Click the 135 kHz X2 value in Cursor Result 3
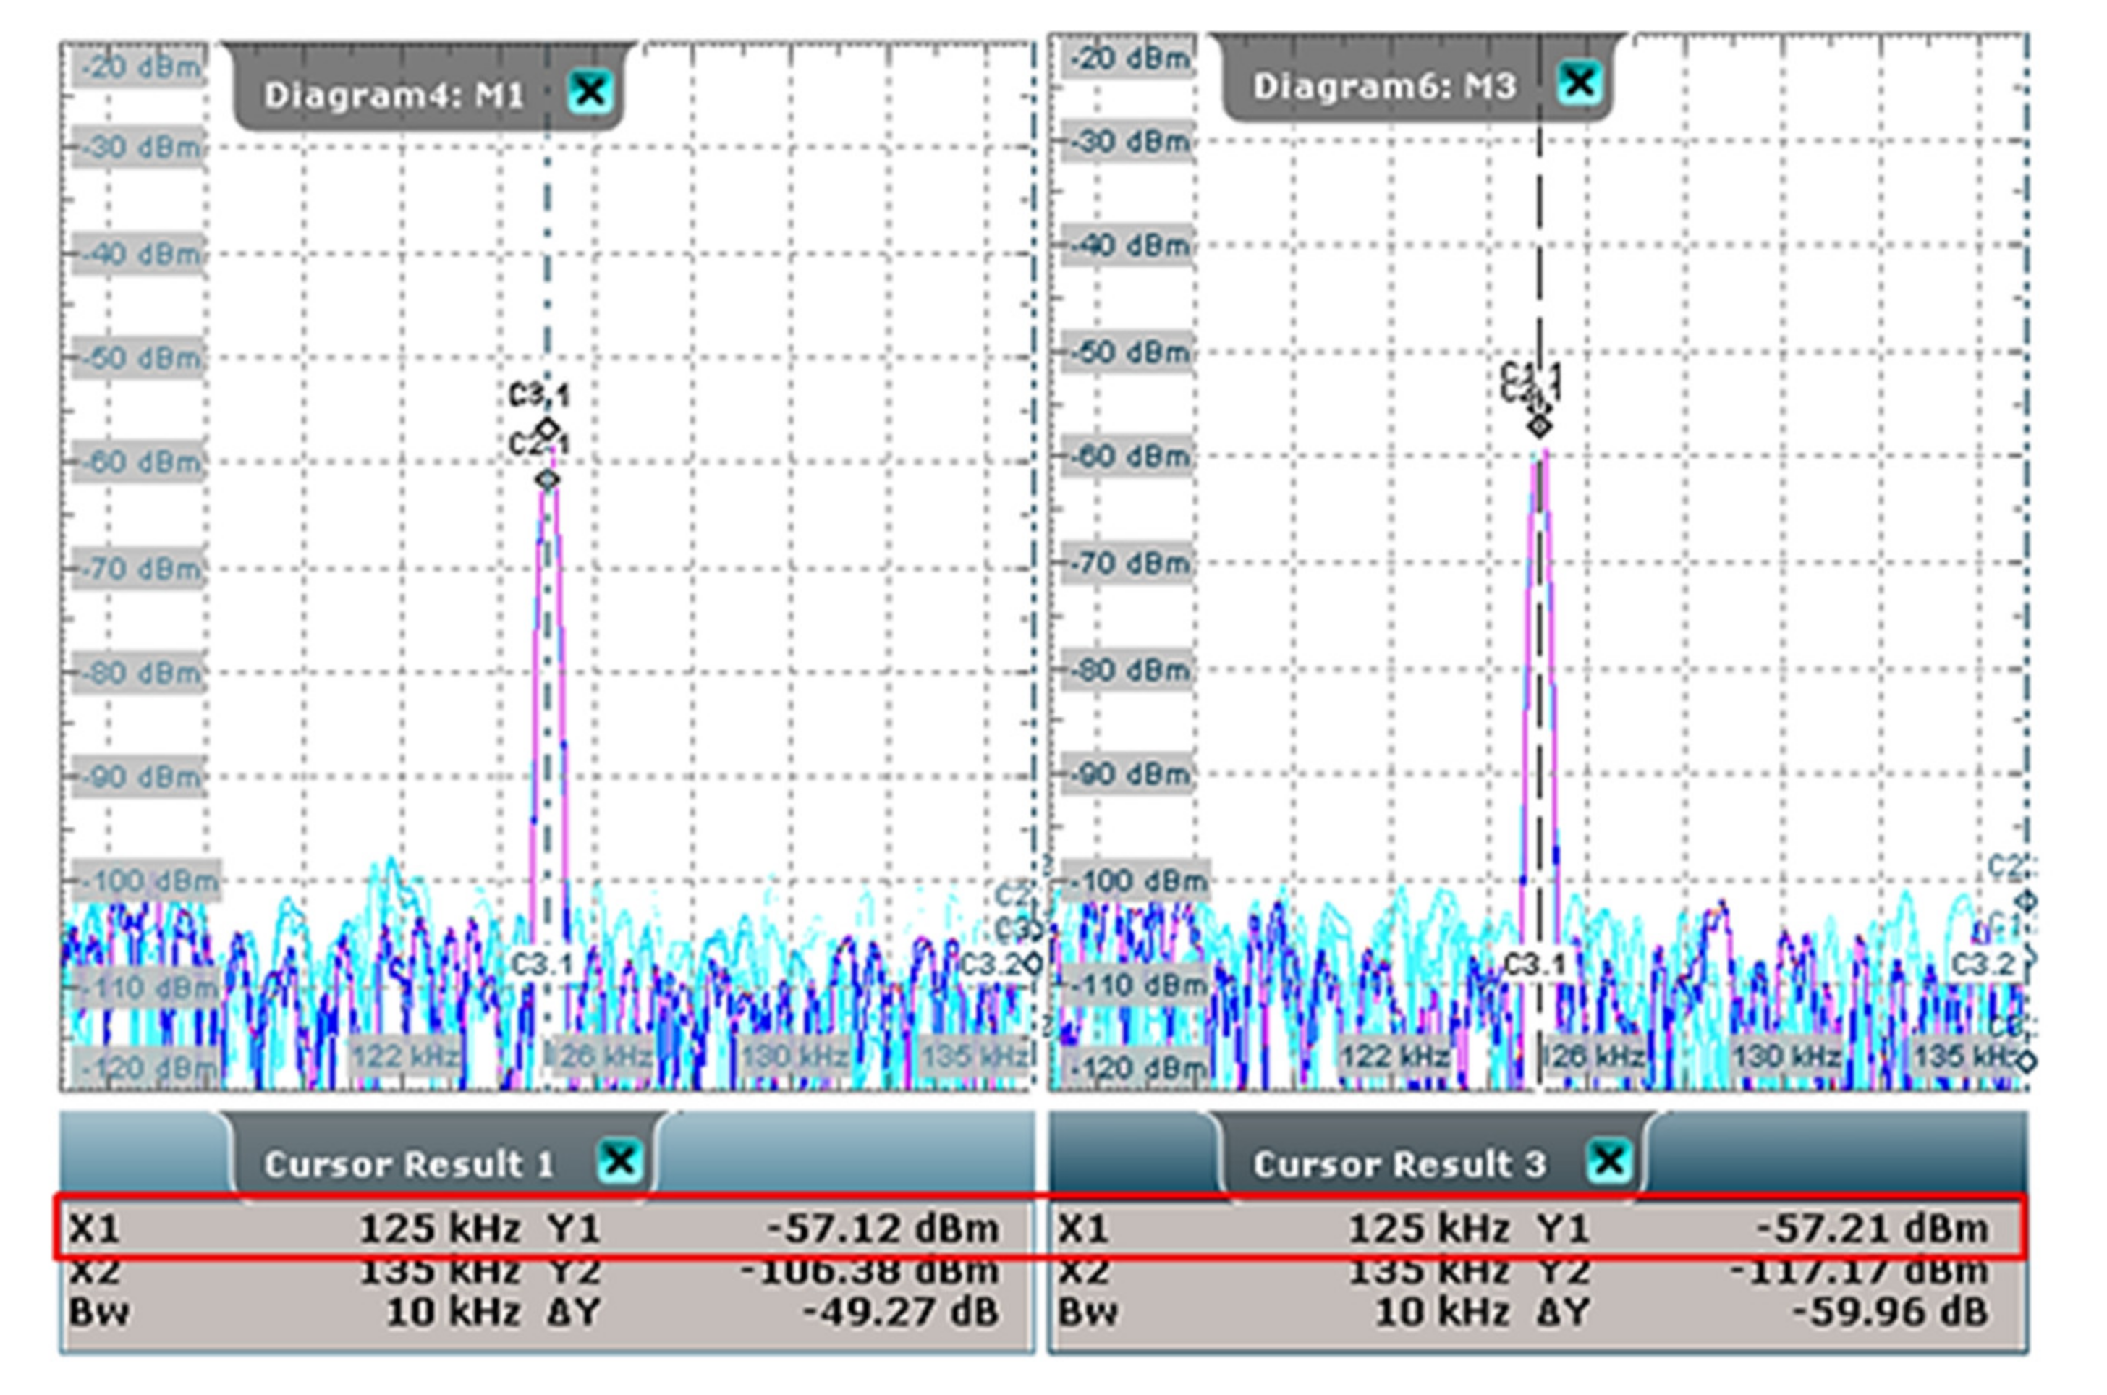Screen dimensions: 2107x1395 (1429, 1271)
